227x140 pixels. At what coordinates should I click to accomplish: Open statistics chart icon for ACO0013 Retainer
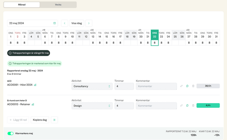point(33,105)
